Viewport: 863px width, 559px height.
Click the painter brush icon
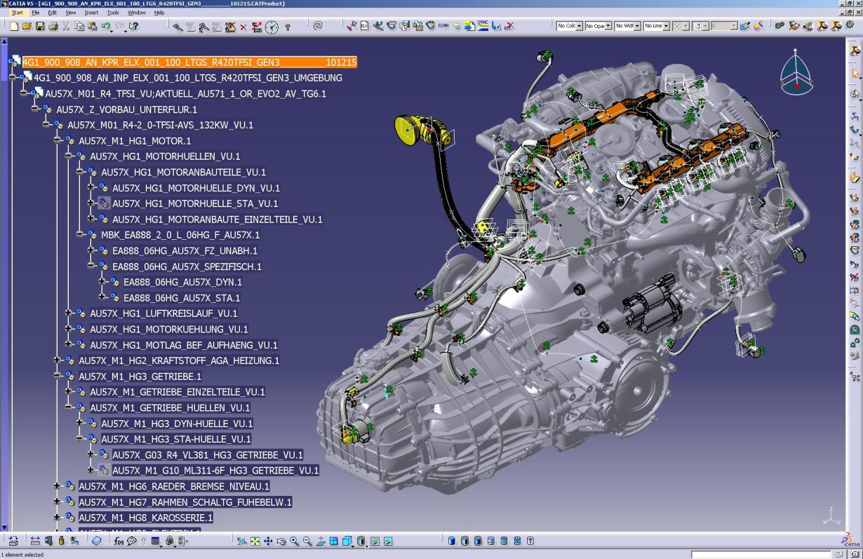tap(744, 26)
